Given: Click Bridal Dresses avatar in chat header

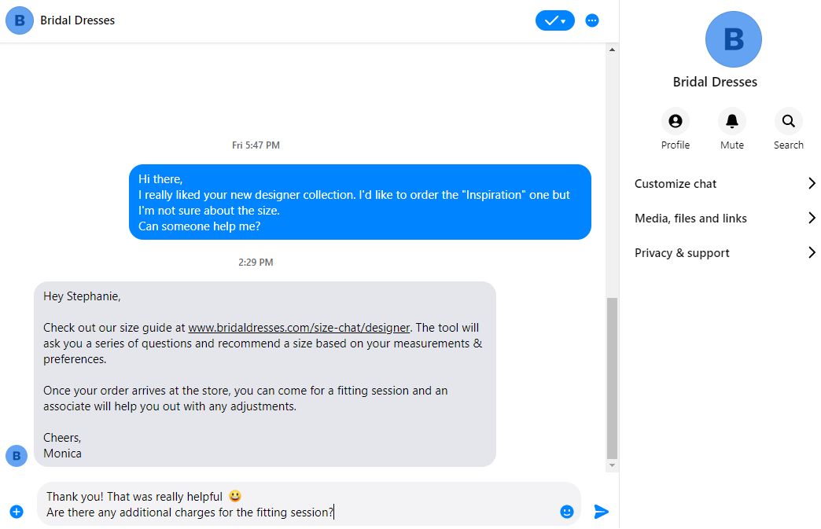Looking at the screenshot, I should point(20,20).
